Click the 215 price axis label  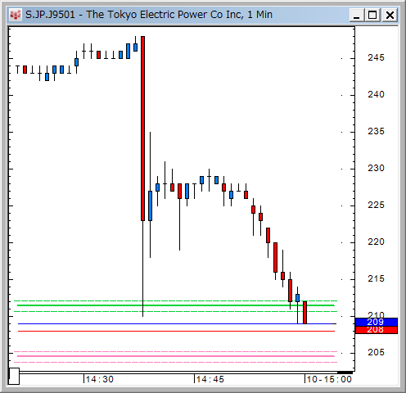[376, 279]
